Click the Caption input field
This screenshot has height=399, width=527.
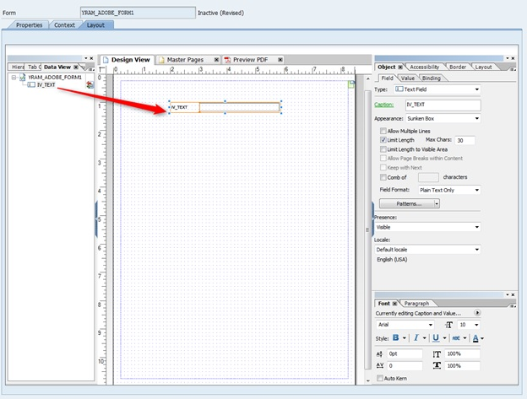pos(443,105)
